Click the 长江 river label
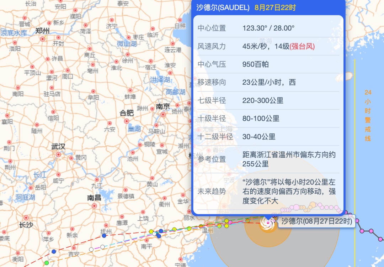This screenshot has height=267, width=384. click(x=40, y=175)
